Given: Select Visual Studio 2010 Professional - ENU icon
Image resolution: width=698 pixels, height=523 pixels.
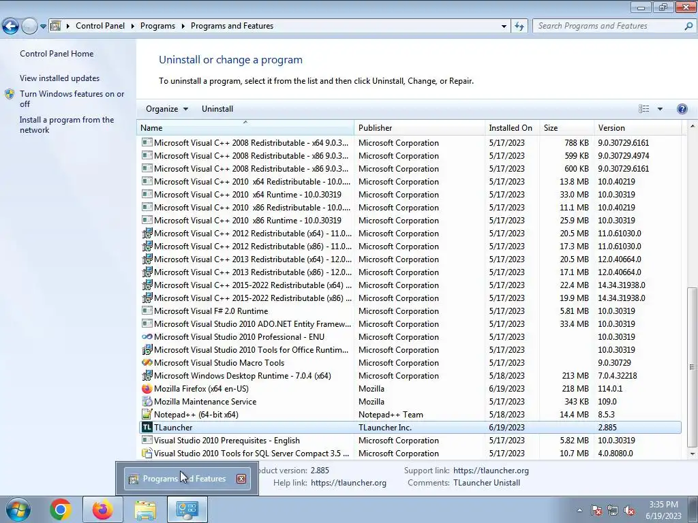Looking at the screenshot, I should click(x=147, y=337).
